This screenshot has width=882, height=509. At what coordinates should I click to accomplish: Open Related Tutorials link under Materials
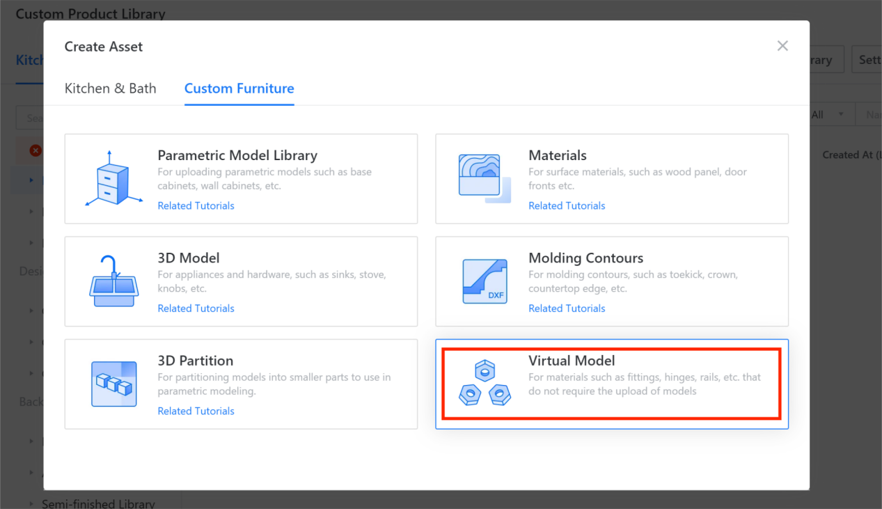[x=567, y=205]
